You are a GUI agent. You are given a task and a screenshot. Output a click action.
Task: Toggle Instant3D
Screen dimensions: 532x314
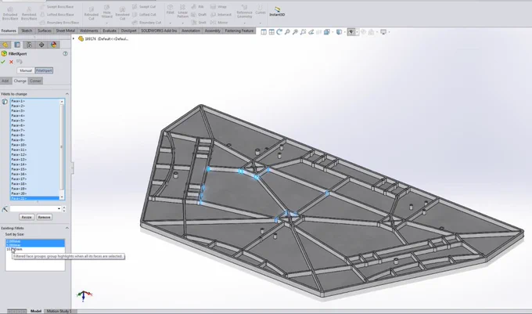coord(277,12)
